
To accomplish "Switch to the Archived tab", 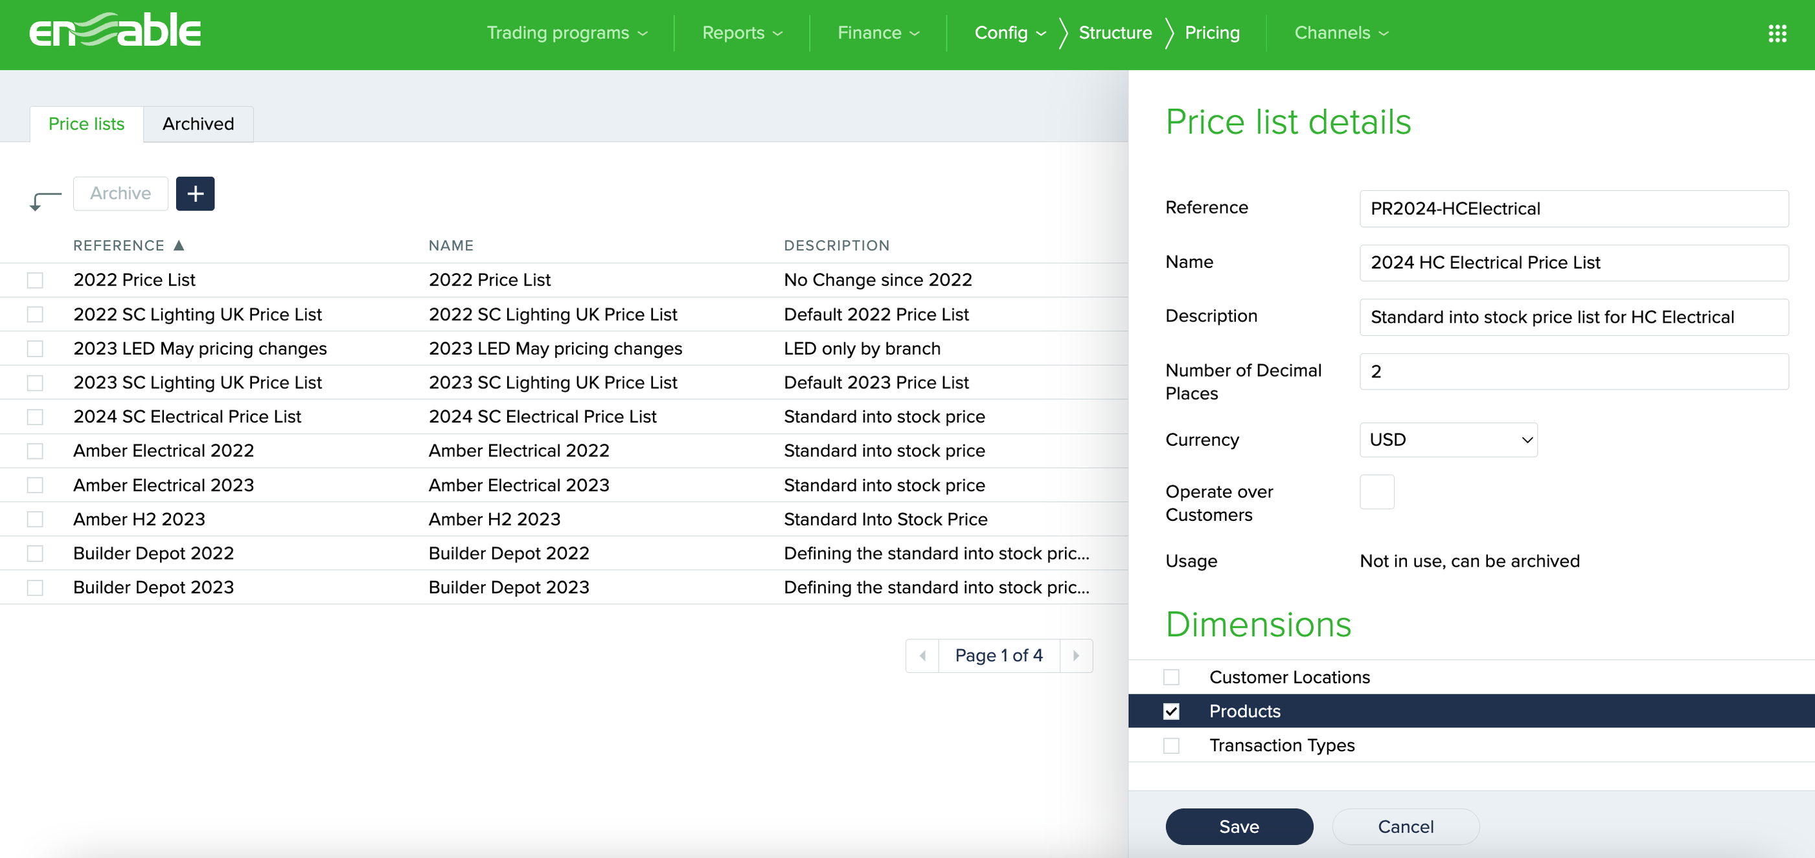I will pos(198,124).
